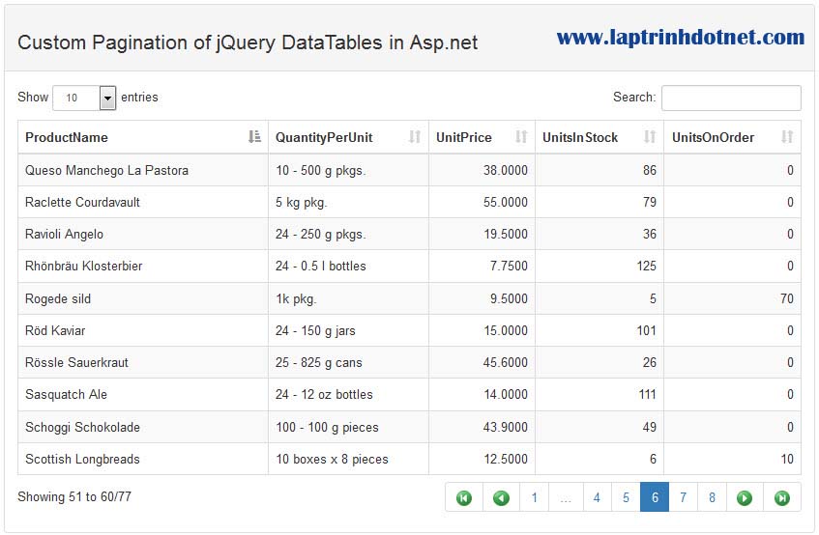Select current page 6 button

coord(655,498)
